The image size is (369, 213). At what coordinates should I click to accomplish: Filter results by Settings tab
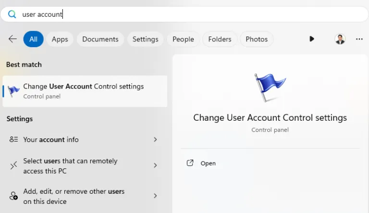coord(145,39)
